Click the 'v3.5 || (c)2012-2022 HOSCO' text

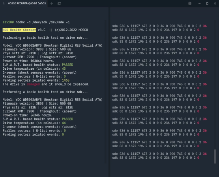point(63,30)
